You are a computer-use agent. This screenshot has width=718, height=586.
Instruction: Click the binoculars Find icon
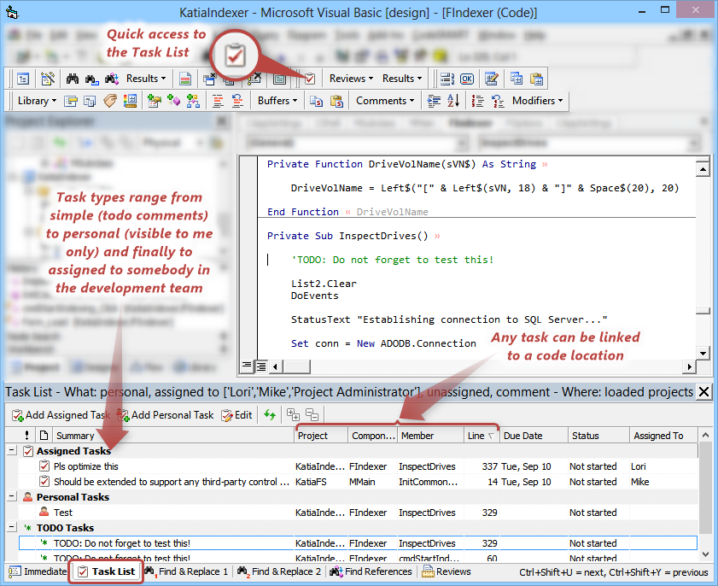tap(73, 79)
